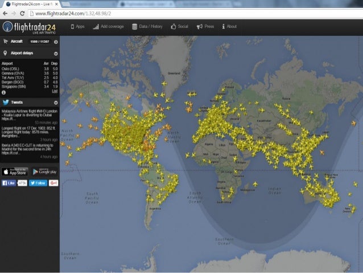Image resolution: width=363 pixels, height=273 pixels.
Task: Click the Airport delays pin icon
Action: point(5,53)
